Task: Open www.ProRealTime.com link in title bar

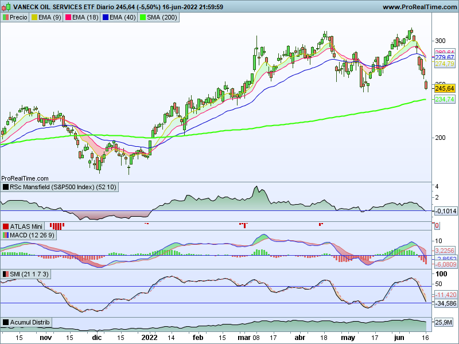Action: point(419,7)
